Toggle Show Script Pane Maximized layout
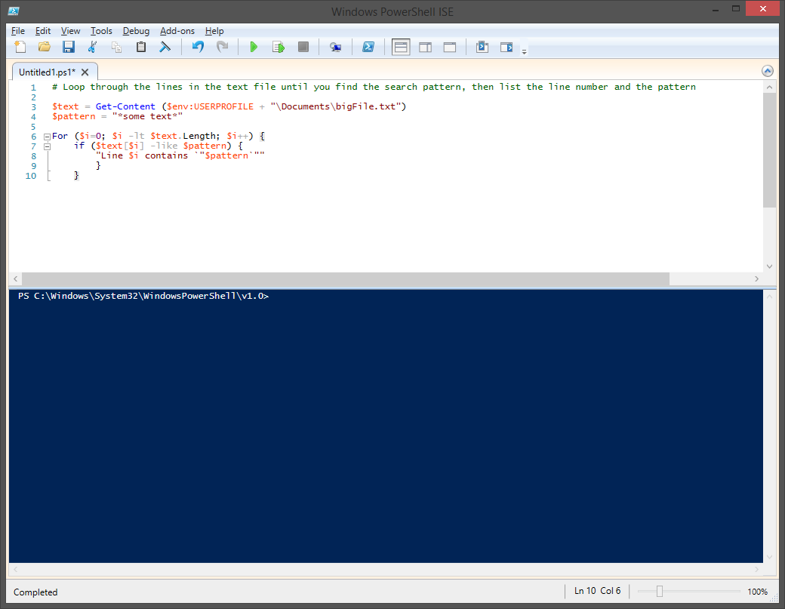 pos(449,47)
